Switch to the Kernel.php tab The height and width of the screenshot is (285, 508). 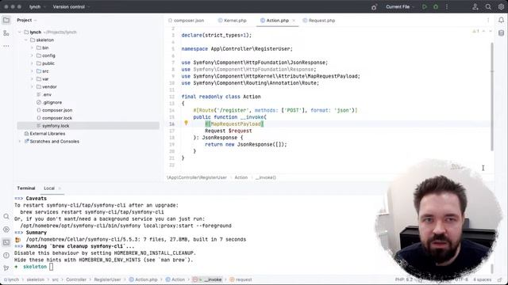tap(233, 21)
